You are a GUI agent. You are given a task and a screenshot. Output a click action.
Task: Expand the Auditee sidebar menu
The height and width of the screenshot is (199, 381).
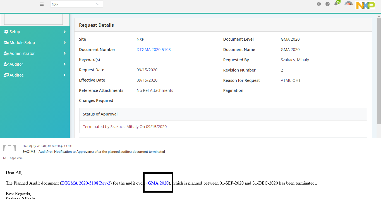click(x=35, y=75)
